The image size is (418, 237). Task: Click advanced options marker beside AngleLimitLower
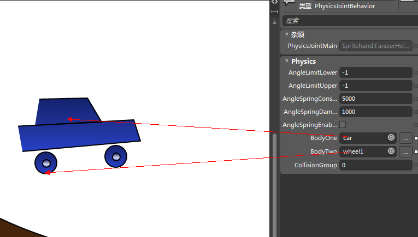coord(416,72)
